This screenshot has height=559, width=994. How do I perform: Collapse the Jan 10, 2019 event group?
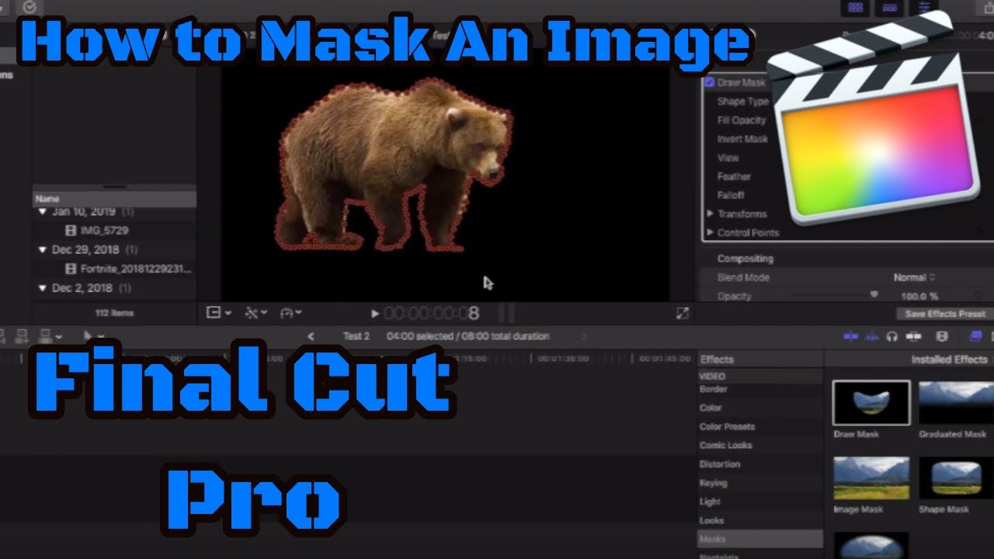point(42,211)
